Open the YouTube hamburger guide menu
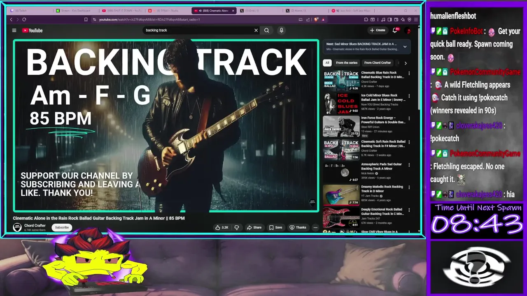 click(14, 30)
